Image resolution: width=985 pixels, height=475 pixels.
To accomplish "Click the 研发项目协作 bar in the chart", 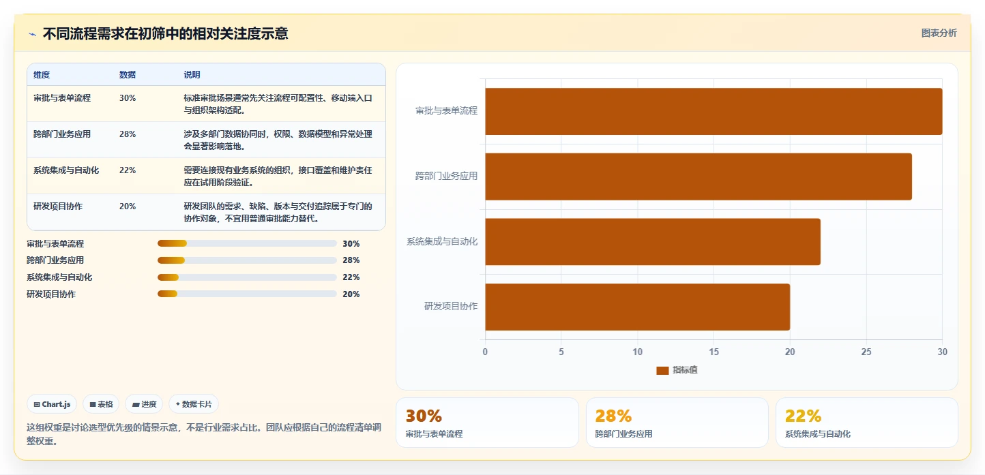I will click(x=637, y=307).
